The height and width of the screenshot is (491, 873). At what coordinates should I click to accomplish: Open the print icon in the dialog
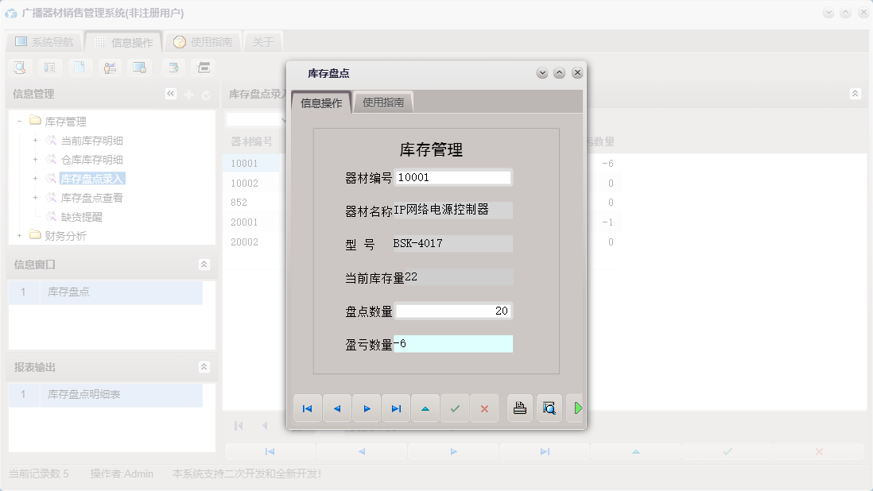519,408
